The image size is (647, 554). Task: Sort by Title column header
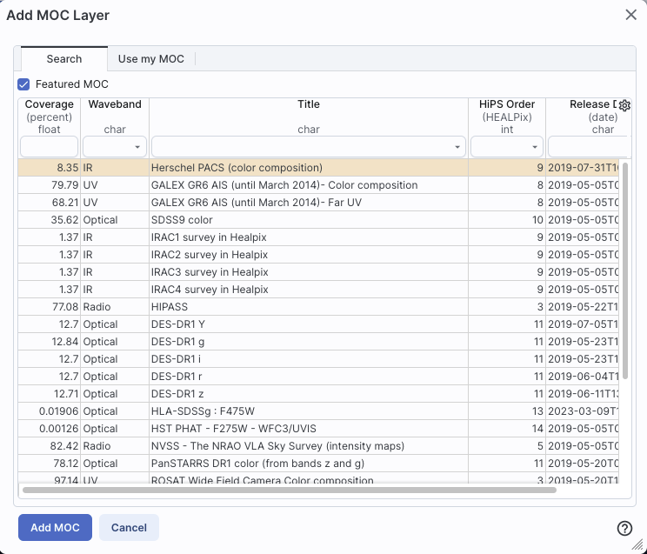[x=309, y=104]
